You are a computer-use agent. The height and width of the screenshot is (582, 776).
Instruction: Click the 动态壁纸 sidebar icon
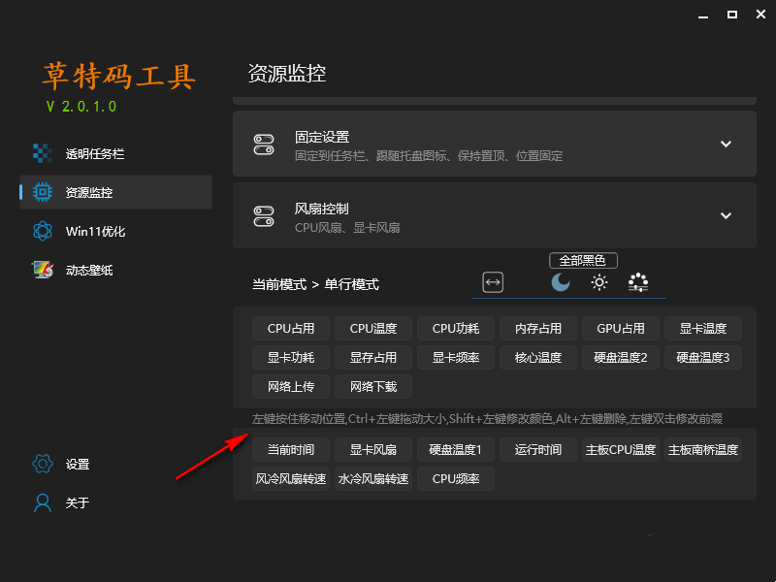pos(42,270)
